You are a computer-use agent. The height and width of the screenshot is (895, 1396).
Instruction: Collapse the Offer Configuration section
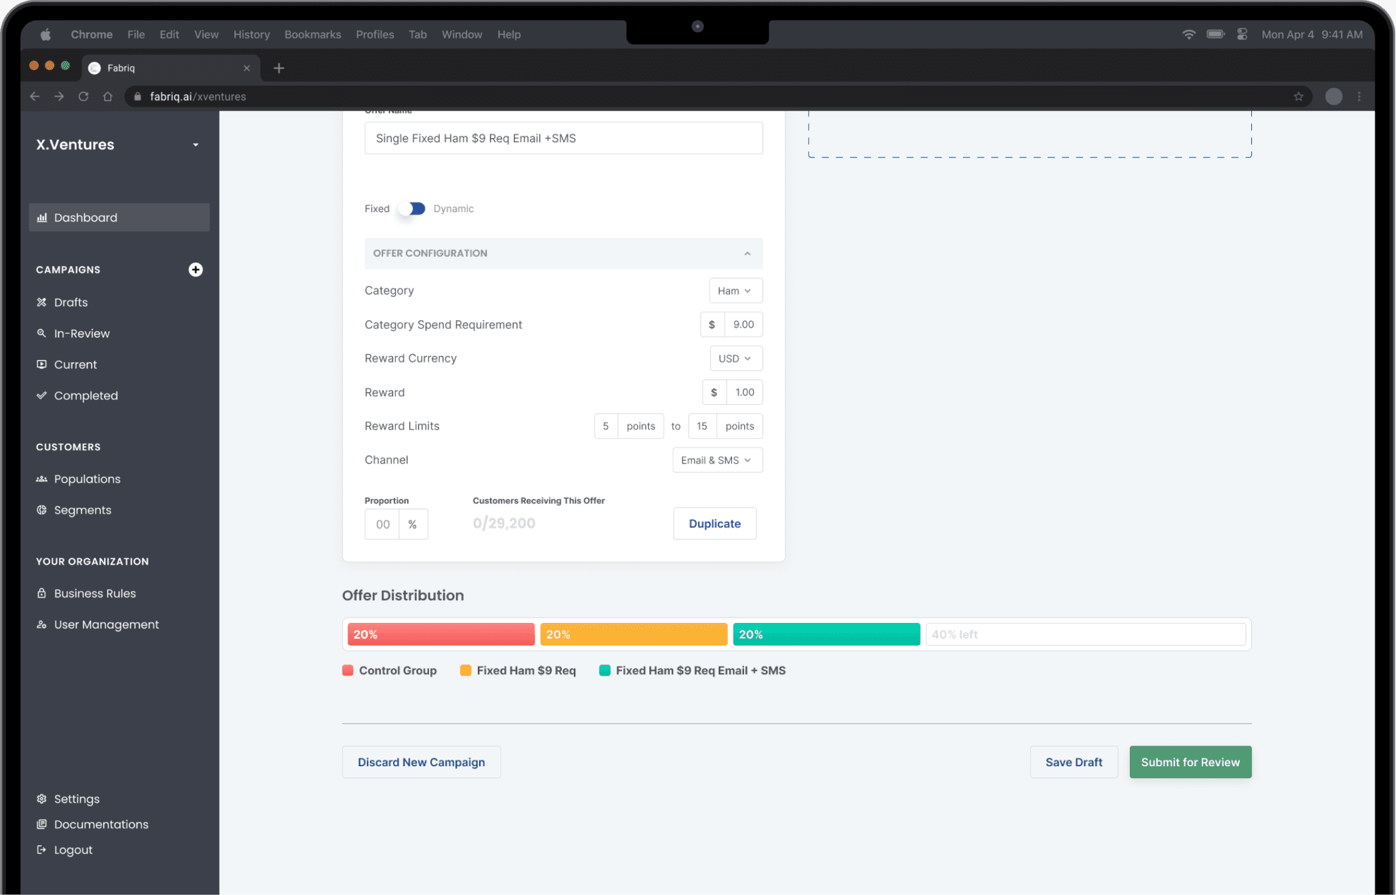coord(747,253)
